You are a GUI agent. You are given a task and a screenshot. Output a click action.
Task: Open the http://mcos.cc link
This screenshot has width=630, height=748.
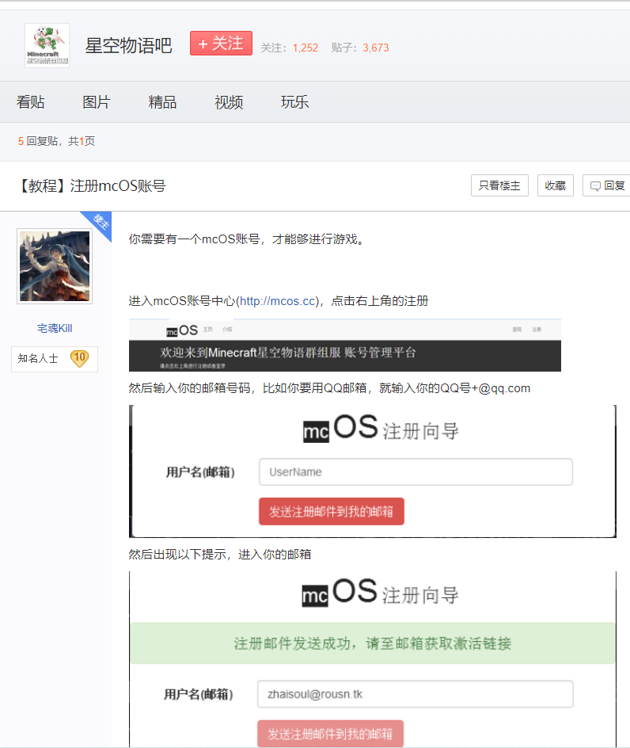(x=278, y=301)
